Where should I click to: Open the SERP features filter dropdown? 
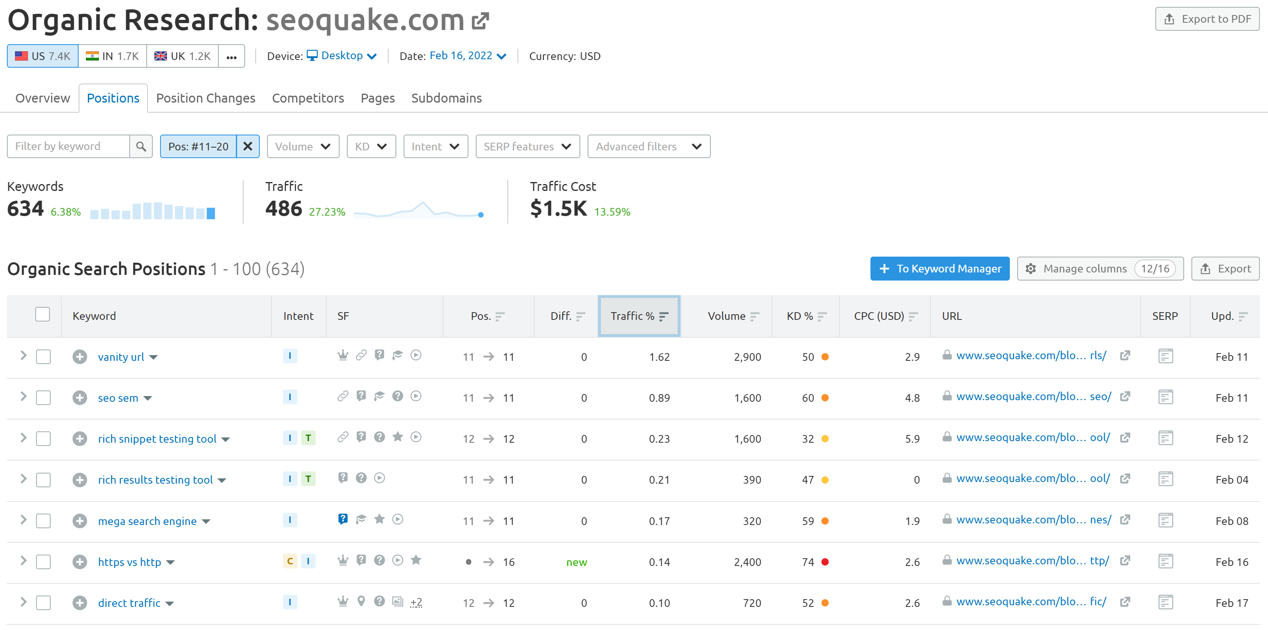pyautogui.click(x=527, y=146)
